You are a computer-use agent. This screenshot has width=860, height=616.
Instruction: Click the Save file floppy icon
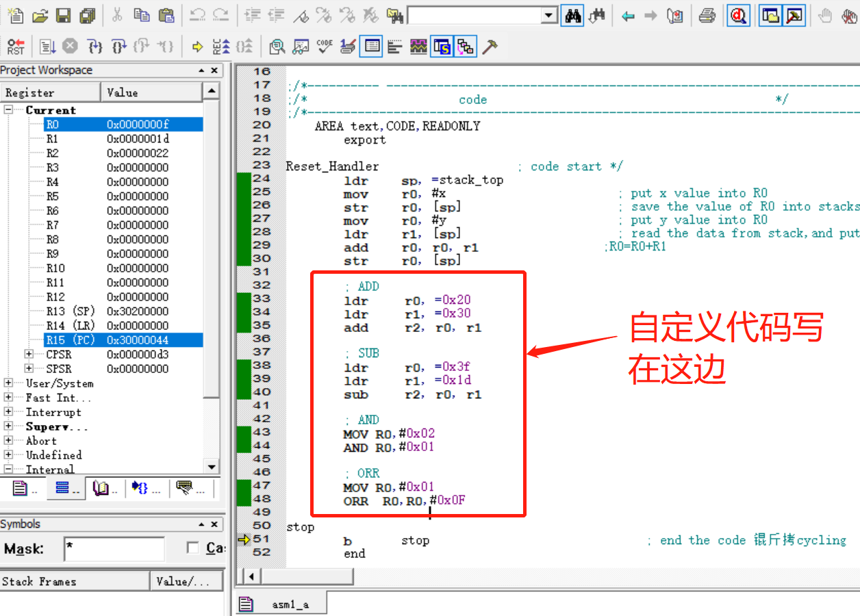tap(63, 15)
